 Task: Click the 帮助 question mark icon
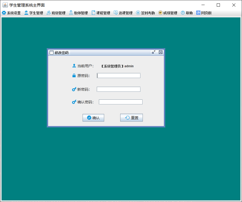click(x=182, y=12)
